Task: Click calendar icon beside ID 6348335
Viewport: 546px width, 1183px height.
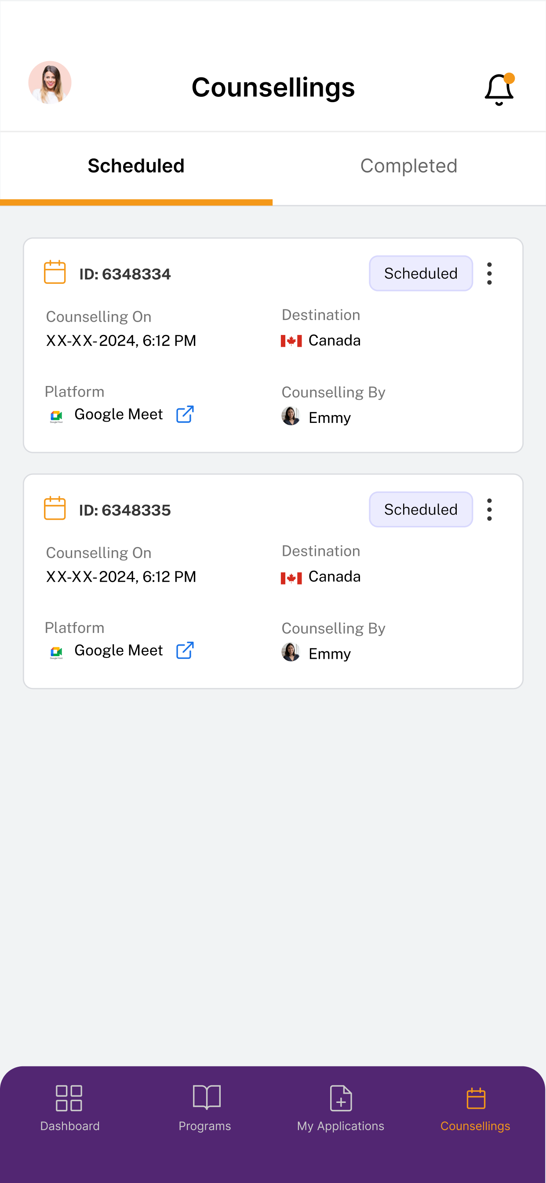Action: tap(55, 508)
